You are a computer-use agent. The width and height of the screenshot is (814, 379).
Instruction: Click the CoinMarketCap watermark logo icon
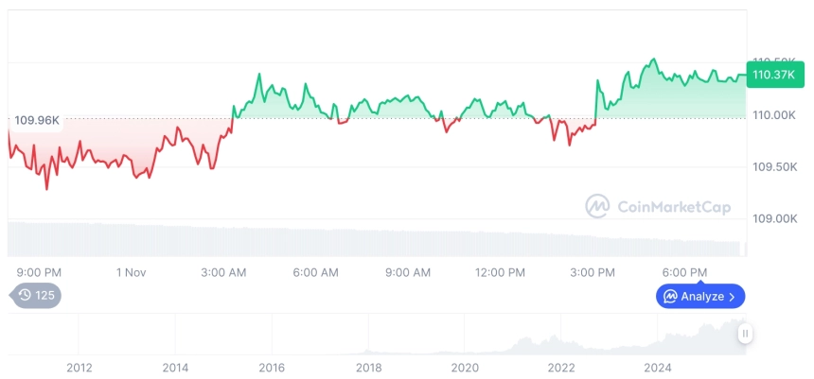[x=597, y=206]
